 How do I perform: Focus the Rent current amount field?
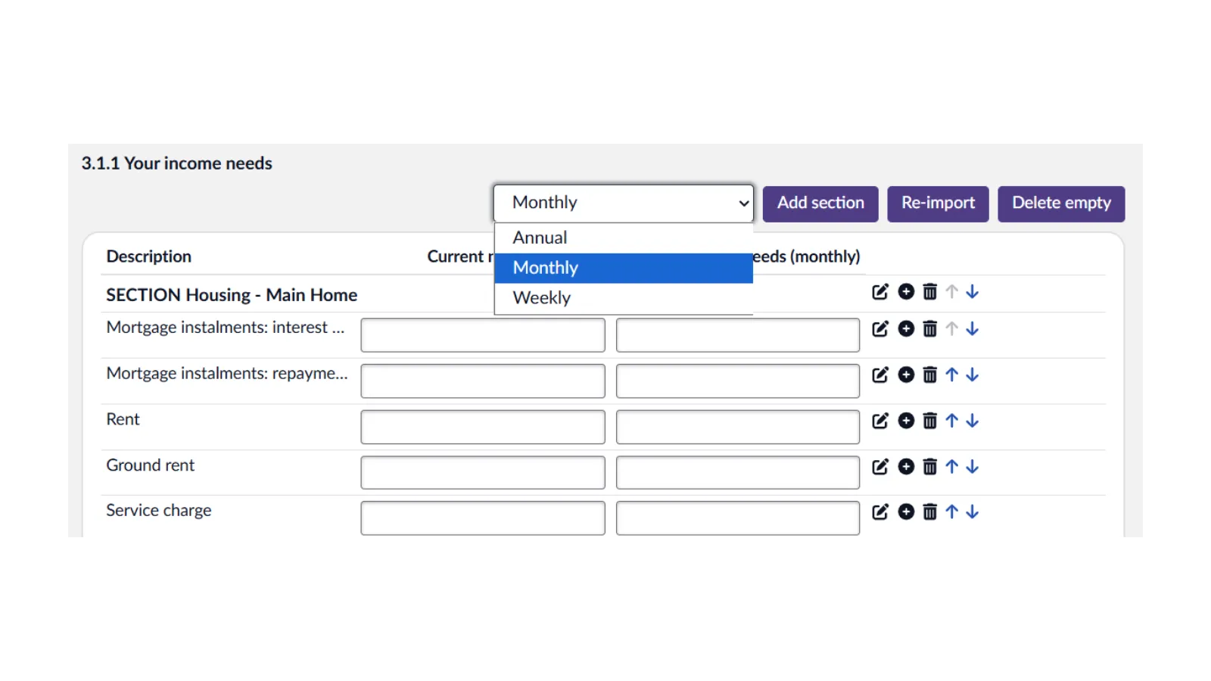coord(483,428)
